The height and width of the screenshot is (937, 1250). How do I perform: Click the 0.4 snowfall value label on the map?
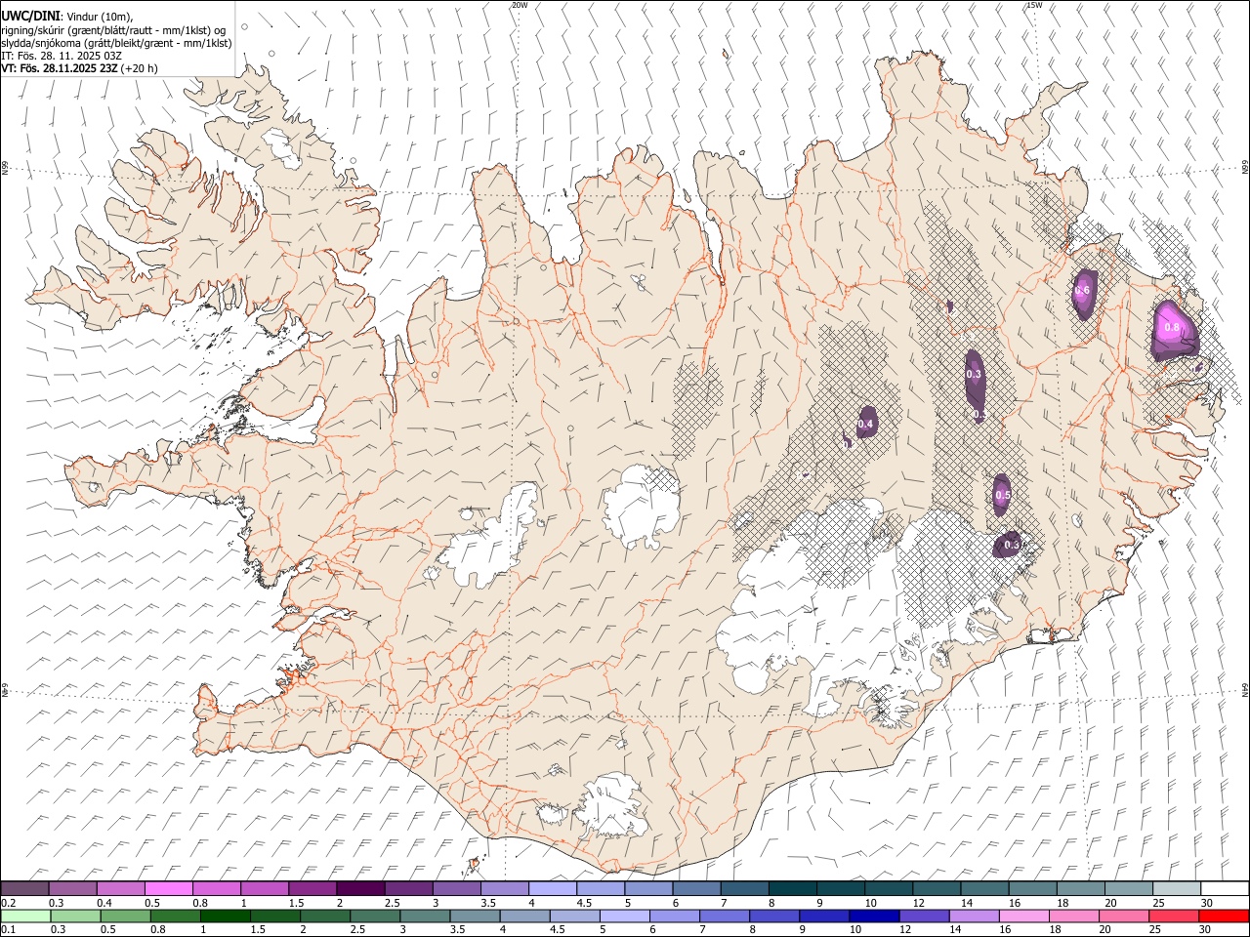[865, 425]
